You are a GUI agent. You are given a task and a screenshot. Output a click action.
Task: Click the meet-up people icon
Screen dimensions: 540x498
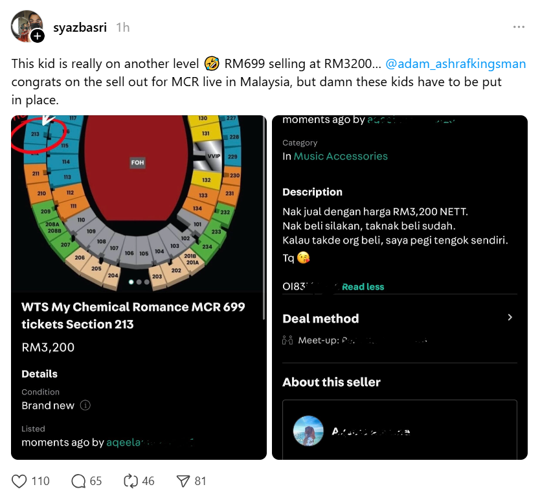point(288,340)
